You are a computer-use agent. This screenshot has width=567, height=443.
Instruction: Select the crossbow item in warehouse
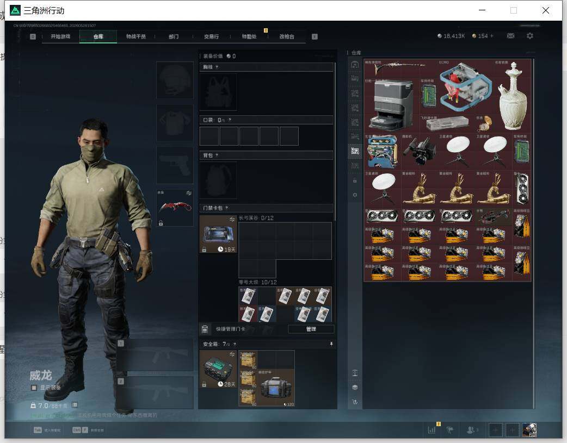[x=494, y=217]
